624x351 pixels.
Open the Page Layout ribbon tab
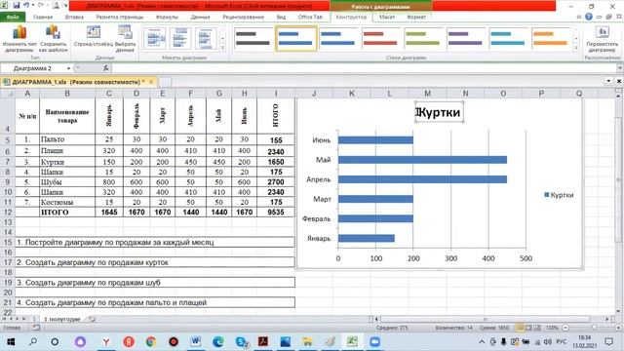119,18
